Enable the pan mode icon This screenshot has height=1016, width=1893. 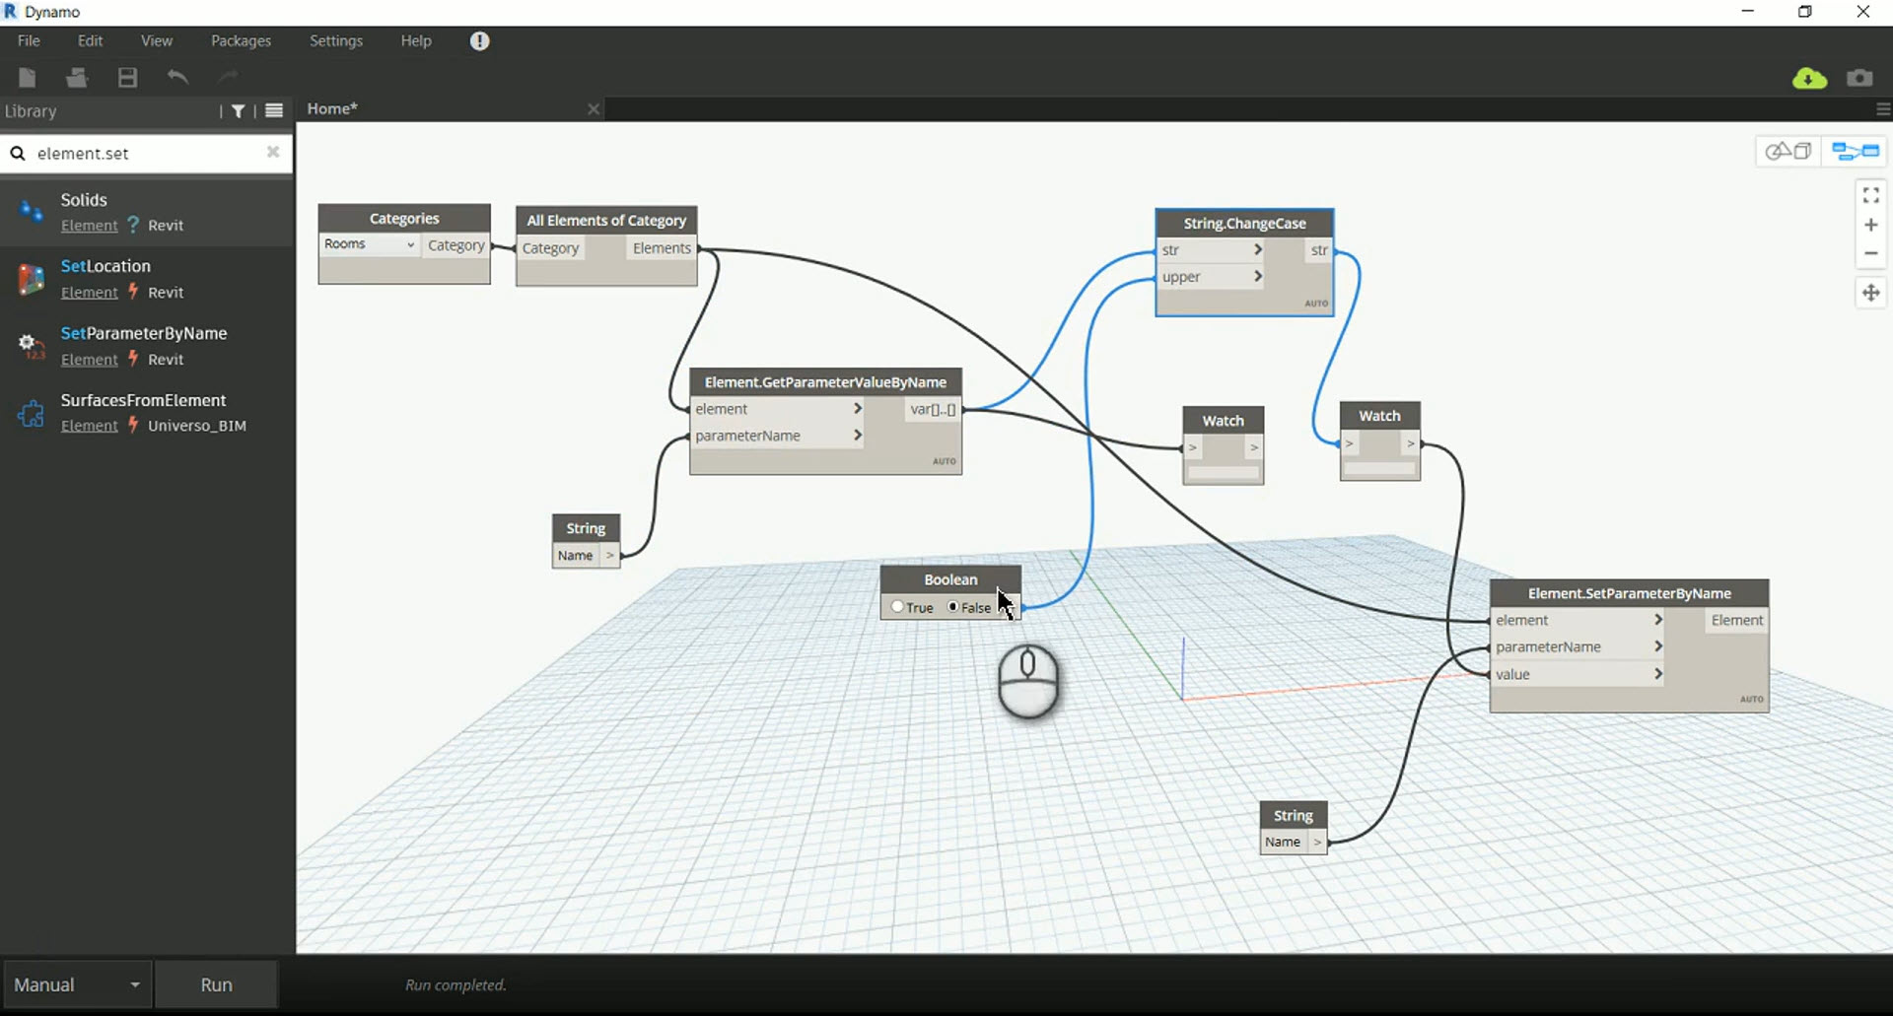[x=1870, y=293]
